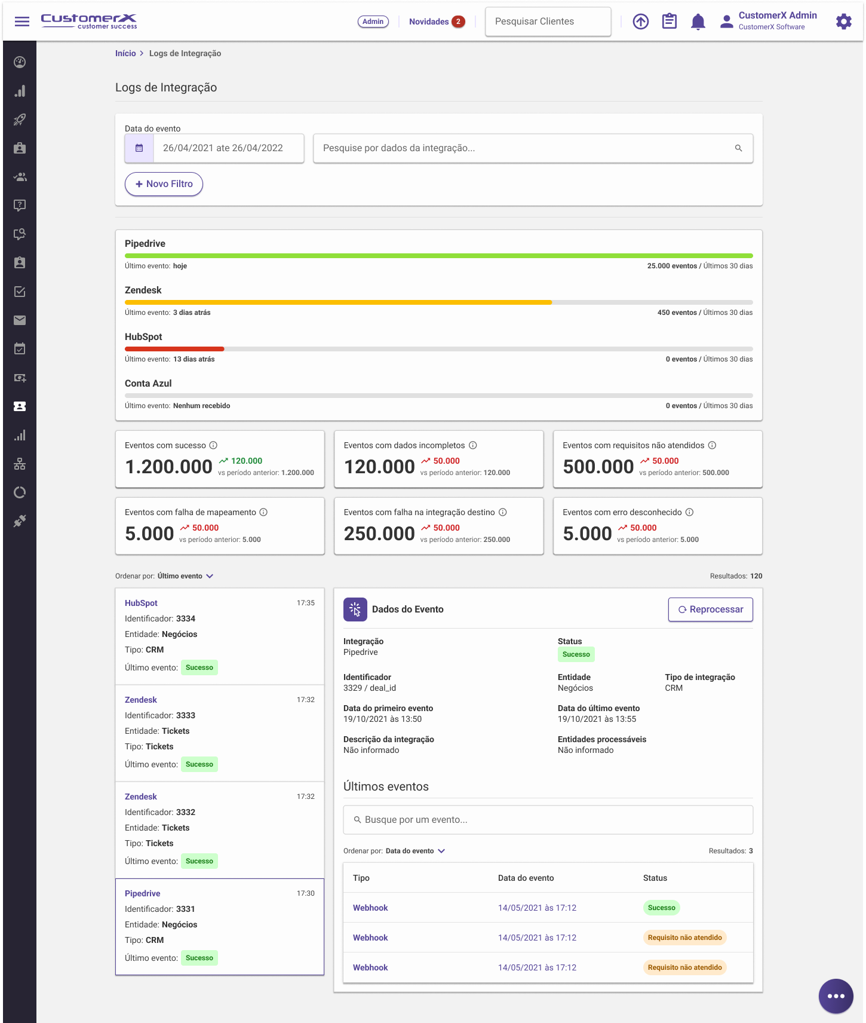Focus the Busque por um evento field
Screen dimensions: 866x1023
coord(548,820)
